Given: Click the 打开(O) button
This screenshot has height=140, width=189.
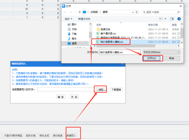Looking at the screenshot, I should pyautogui.click(x=151, y=58).
